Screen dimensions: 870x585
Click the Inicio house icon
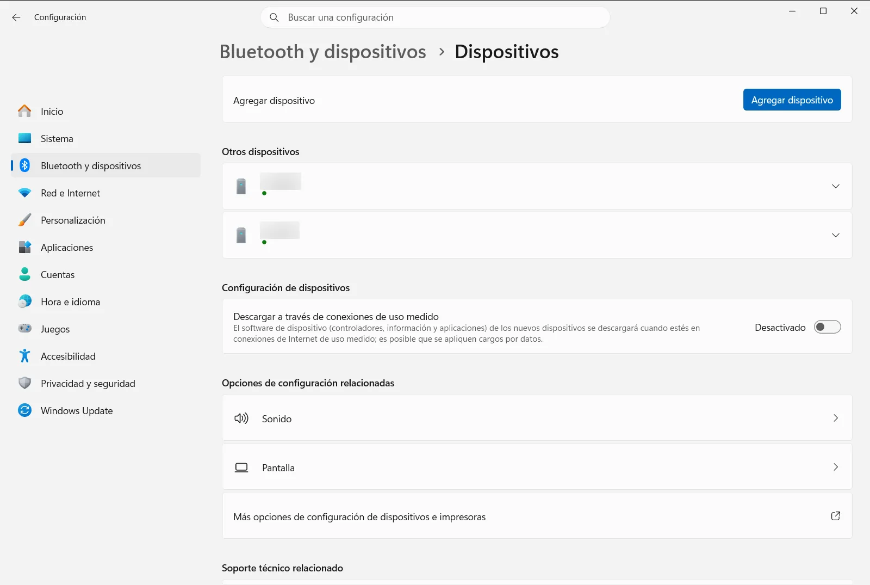point(24,111)
